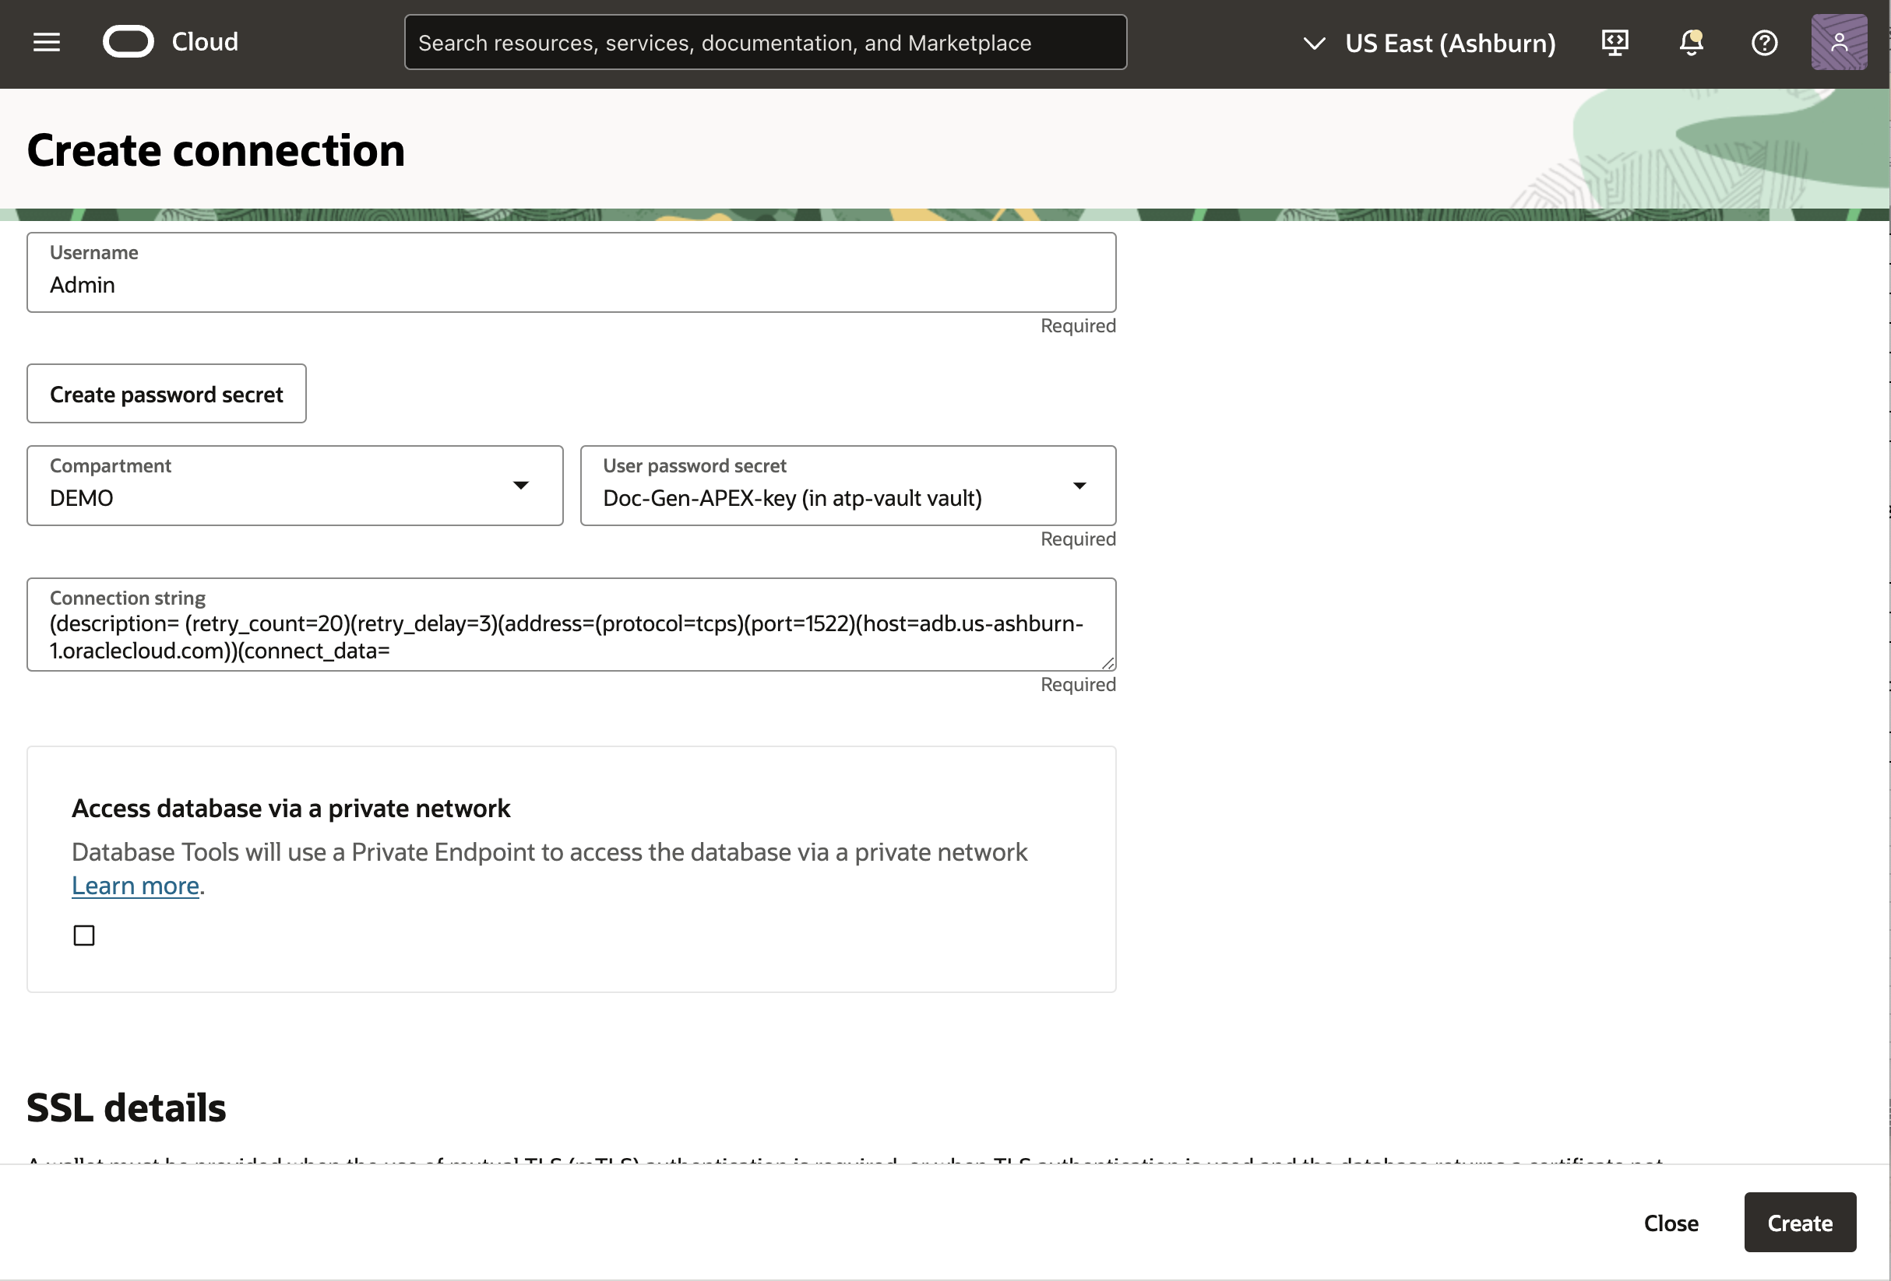The height and width of the screenshot is (1281, 1891).
Task: Click the region selector chevron icon
Action: 1314,43
